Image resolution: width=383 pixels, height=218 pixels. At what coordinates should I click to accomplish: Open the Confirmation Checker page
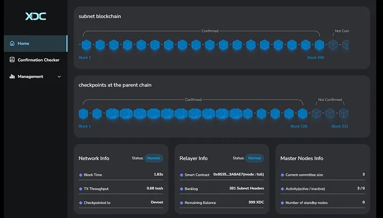click(x=38, y=60)
